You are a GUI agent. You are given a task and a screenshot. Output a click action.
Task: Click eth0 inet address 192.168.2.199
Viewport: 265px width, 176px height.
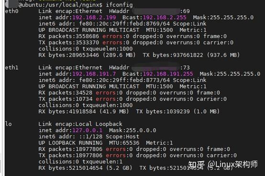click(94, 17)
